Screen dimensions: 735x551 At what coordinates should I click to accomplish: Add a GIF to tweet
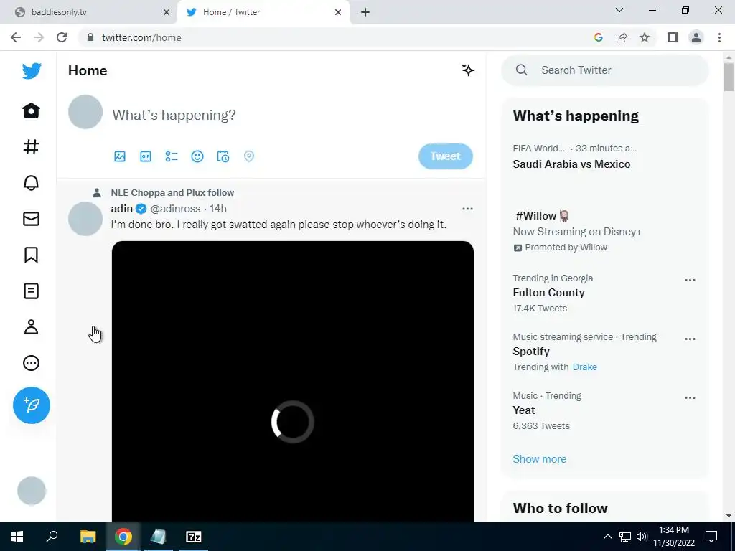click(x=146, y=156)
